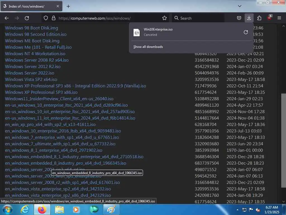Open volume speaker tray icon
This screenshot has height=215, width=286.
pos(258,210)
